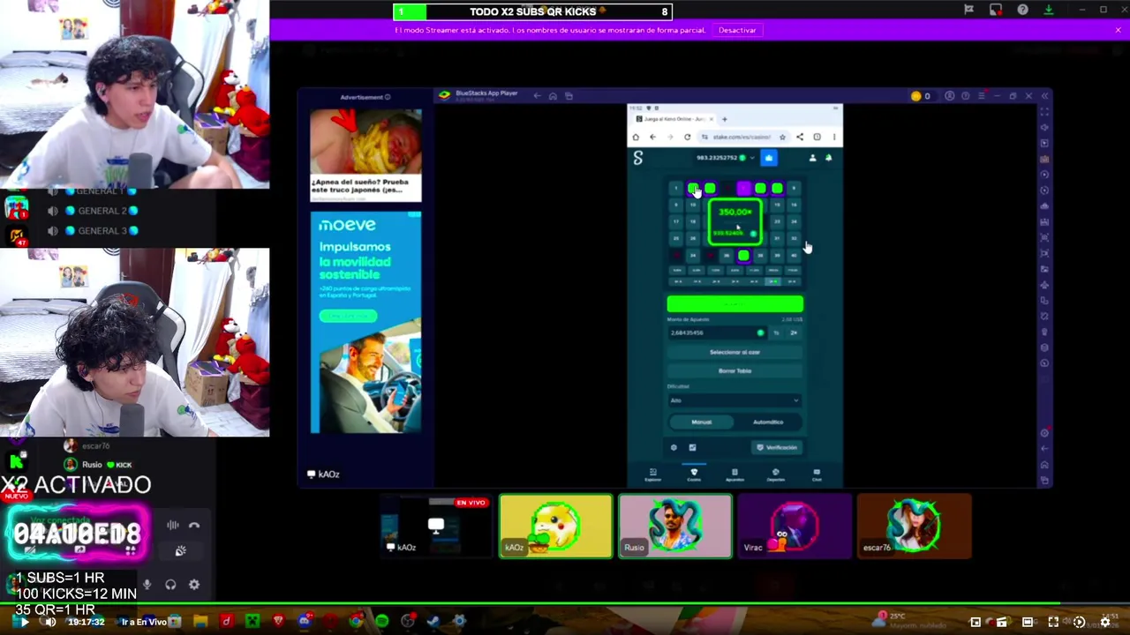
Task: Double the bet with 2× button
Action: [794, 332]
